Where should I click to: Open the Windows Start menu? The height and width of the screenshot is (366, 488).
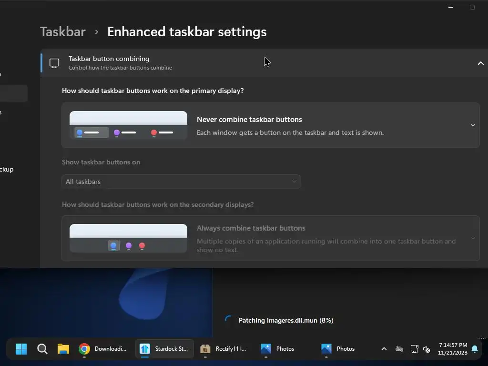tap(21, 349)
